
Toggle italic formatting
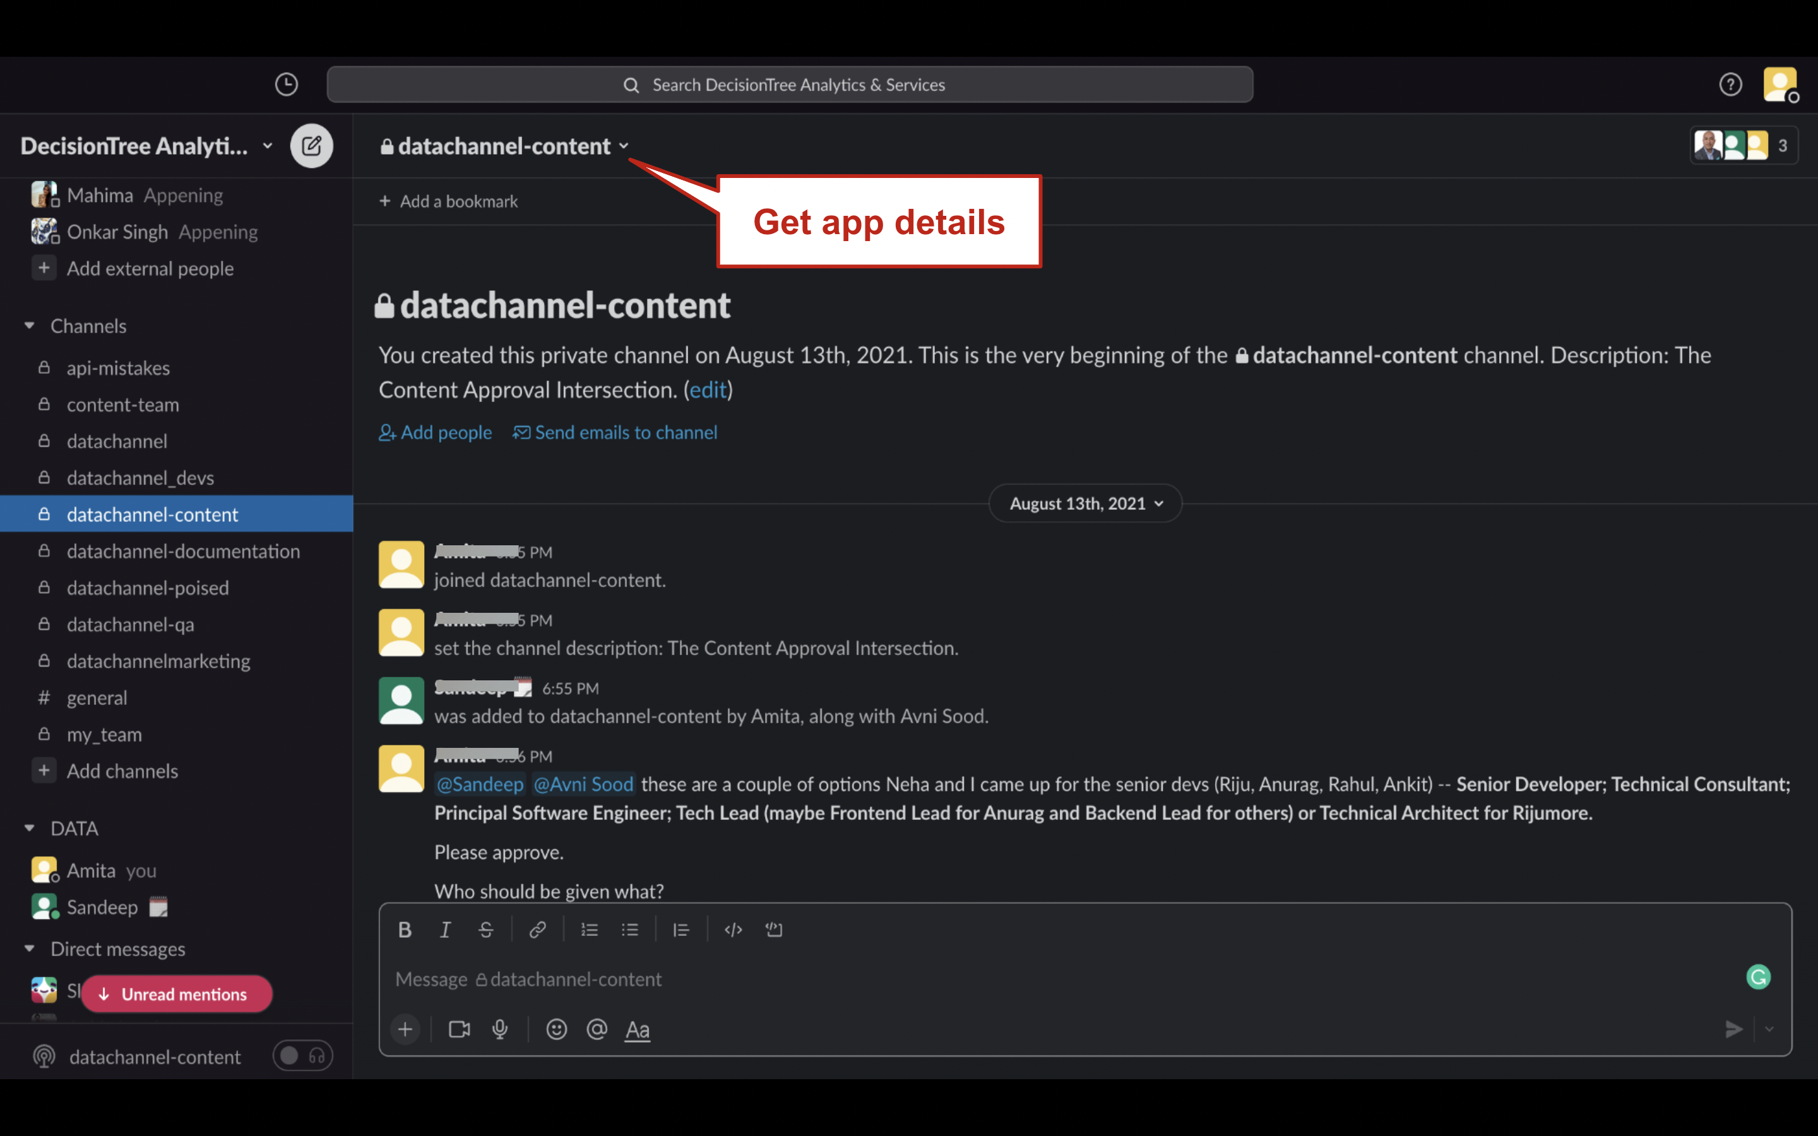445,930
